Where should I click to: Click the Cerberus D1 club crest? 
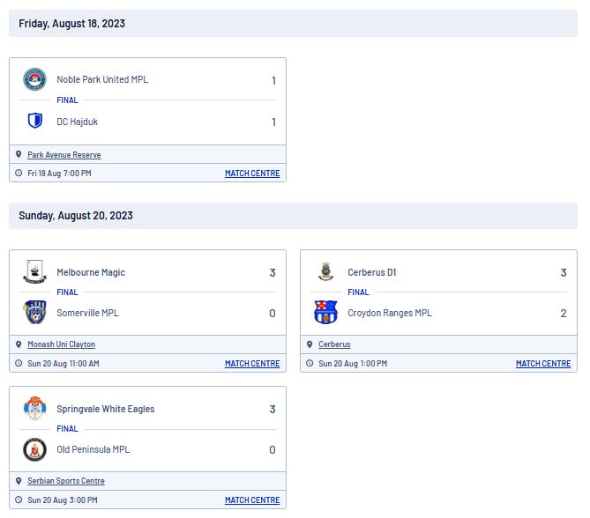pos(325,271)
